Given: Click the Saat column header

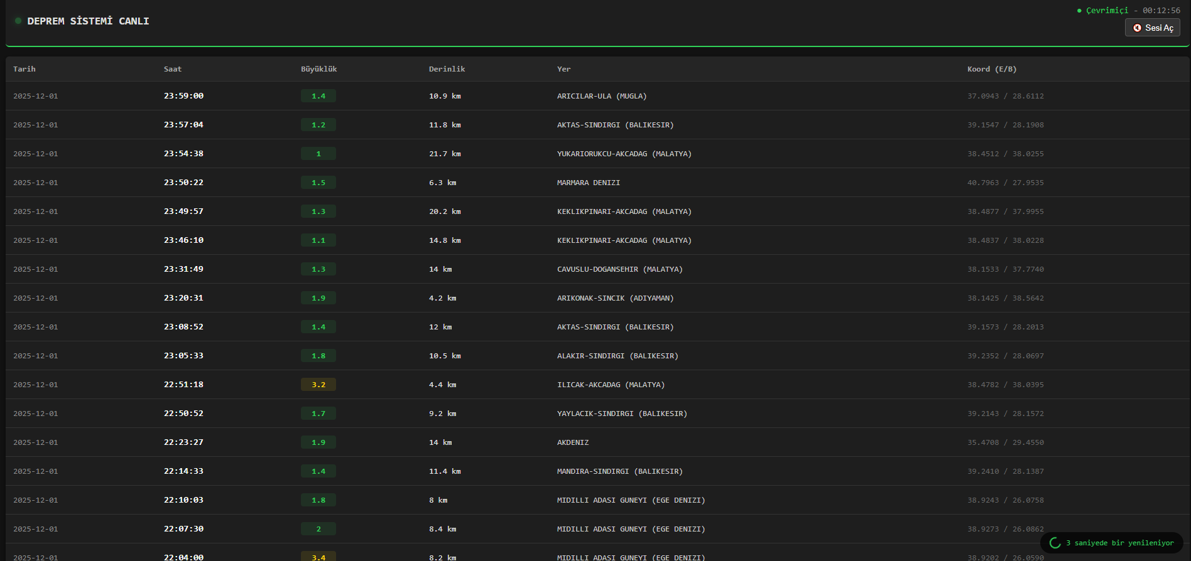Looking at the screenshot, I should tap(173, 69).
